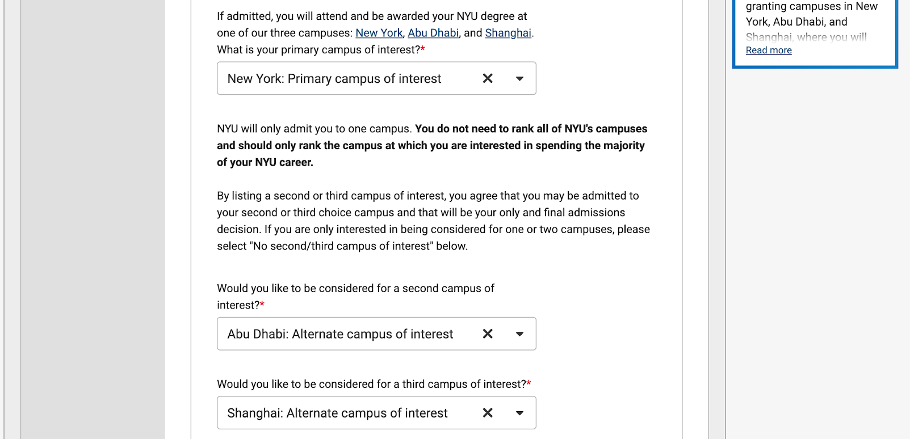
Task: Visit the Shanghai campus link
Action: (x=508, y=33)
